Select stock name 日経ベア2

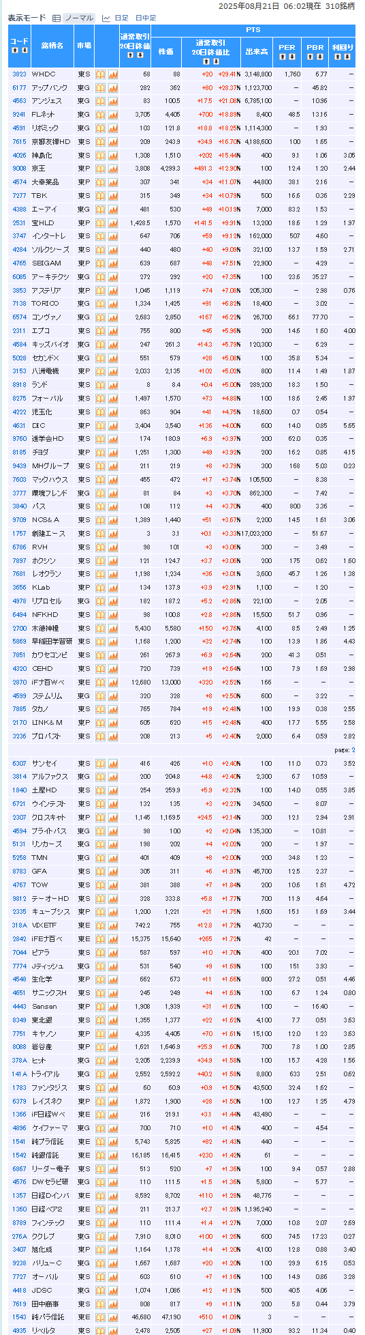tap(47, 1209)
